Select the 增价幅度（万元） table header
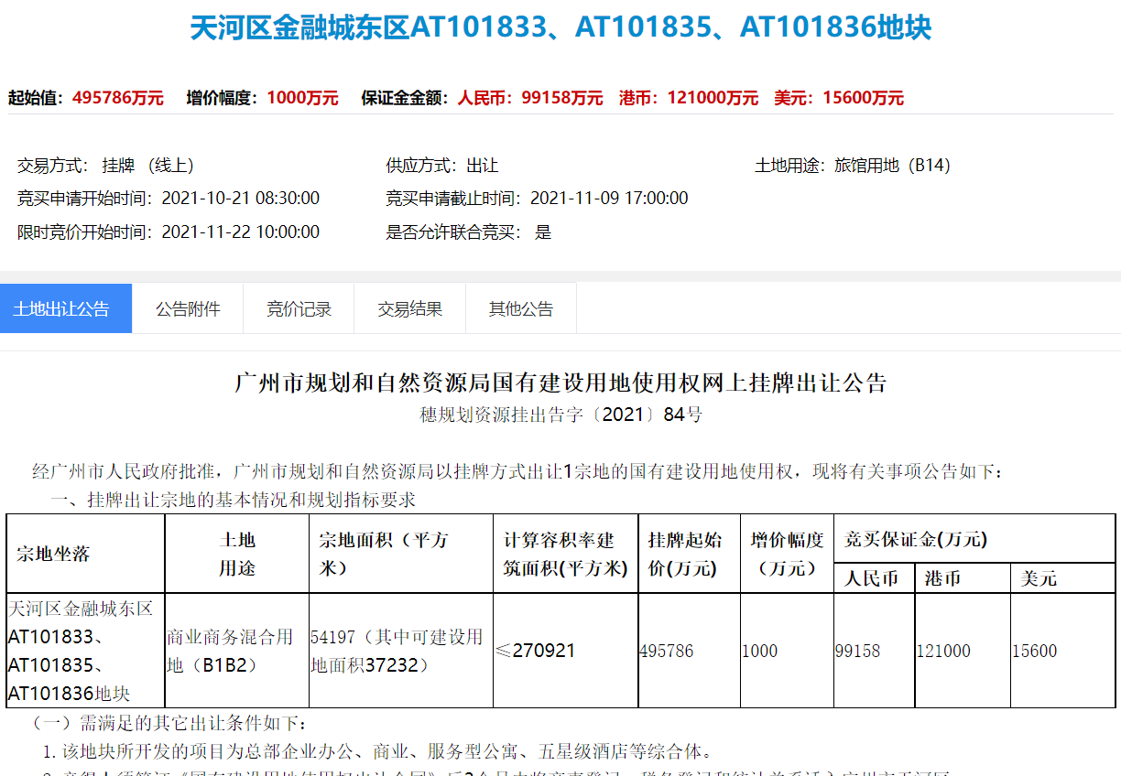 coord(787,554)
